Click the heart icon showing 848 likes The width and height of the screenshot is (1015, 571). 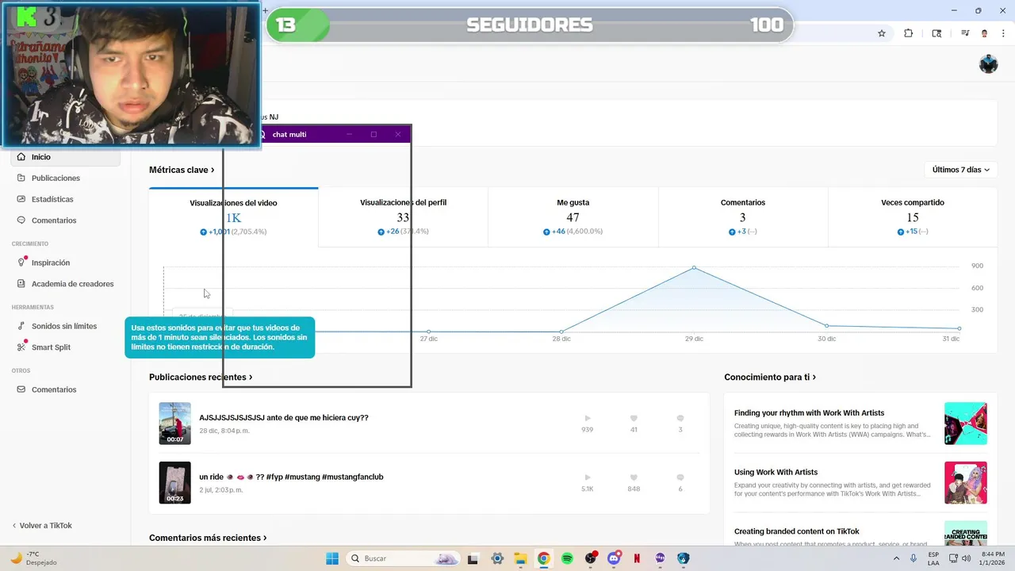click(634, 477)
